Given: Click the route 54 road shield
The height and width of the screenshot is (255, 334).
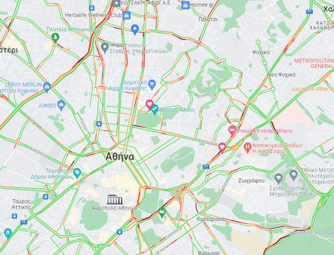Looking at the screenshot, I should coord(206,166).
